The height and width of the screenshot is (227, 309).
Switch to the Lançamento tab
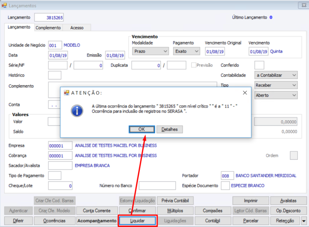[19, 27]
